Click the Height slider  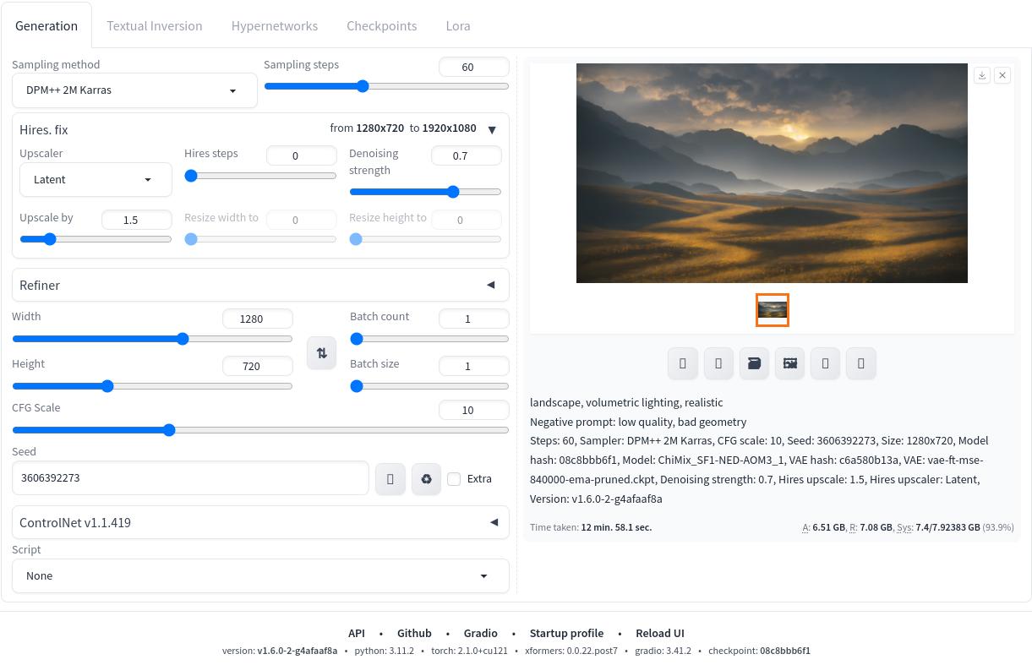coord(152,386)
